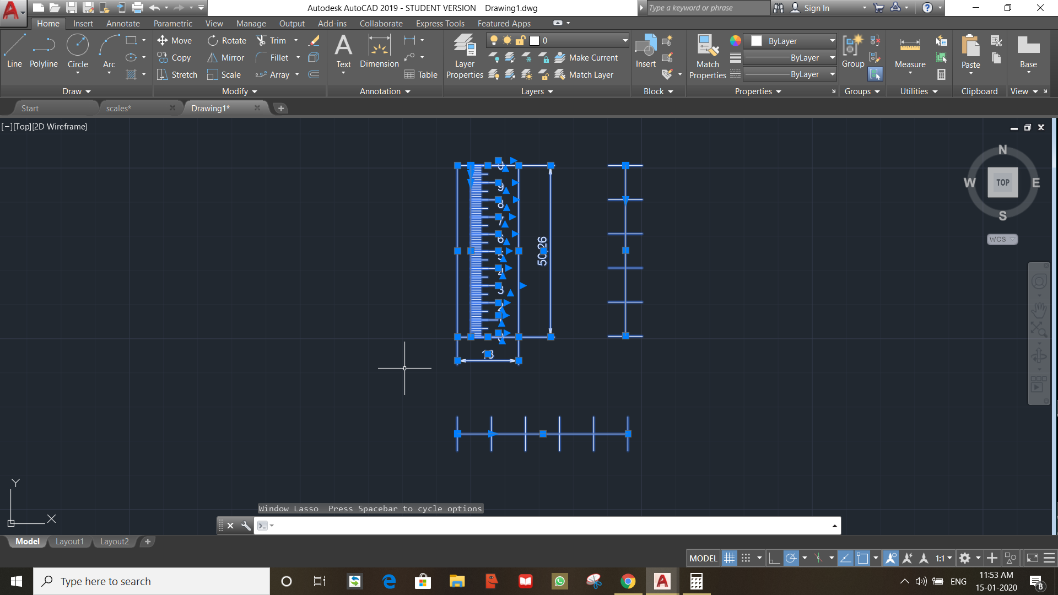Select the Mirror tool
Viewport: 1058px width, 595px height.
(225, 57)
